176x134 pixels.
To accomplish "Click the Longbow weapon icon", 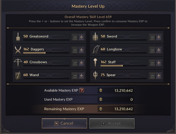I will click(96, 50).
